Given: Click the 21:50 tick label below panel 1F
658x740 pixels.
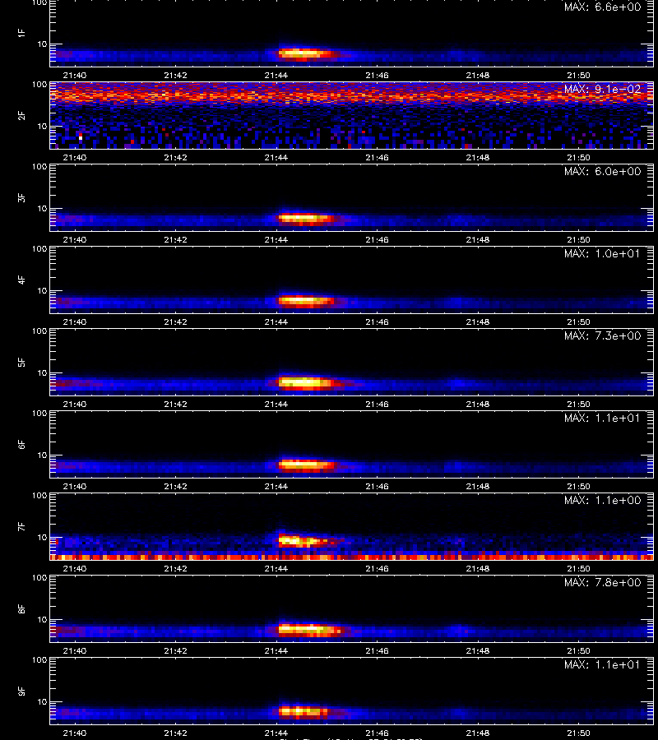Looking at the screenshot, I should pos(578,75).
